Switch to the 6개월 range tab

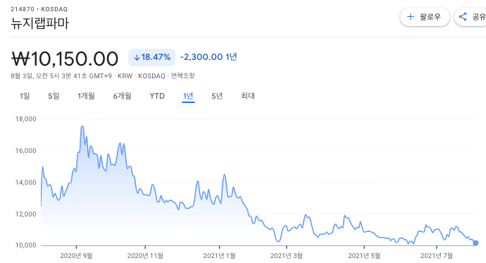122,96
